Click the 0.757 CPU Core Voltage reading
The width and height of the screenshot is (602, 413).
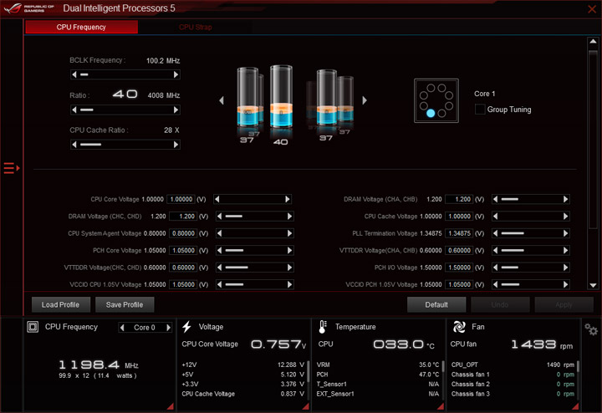click(x=278, y=344)
